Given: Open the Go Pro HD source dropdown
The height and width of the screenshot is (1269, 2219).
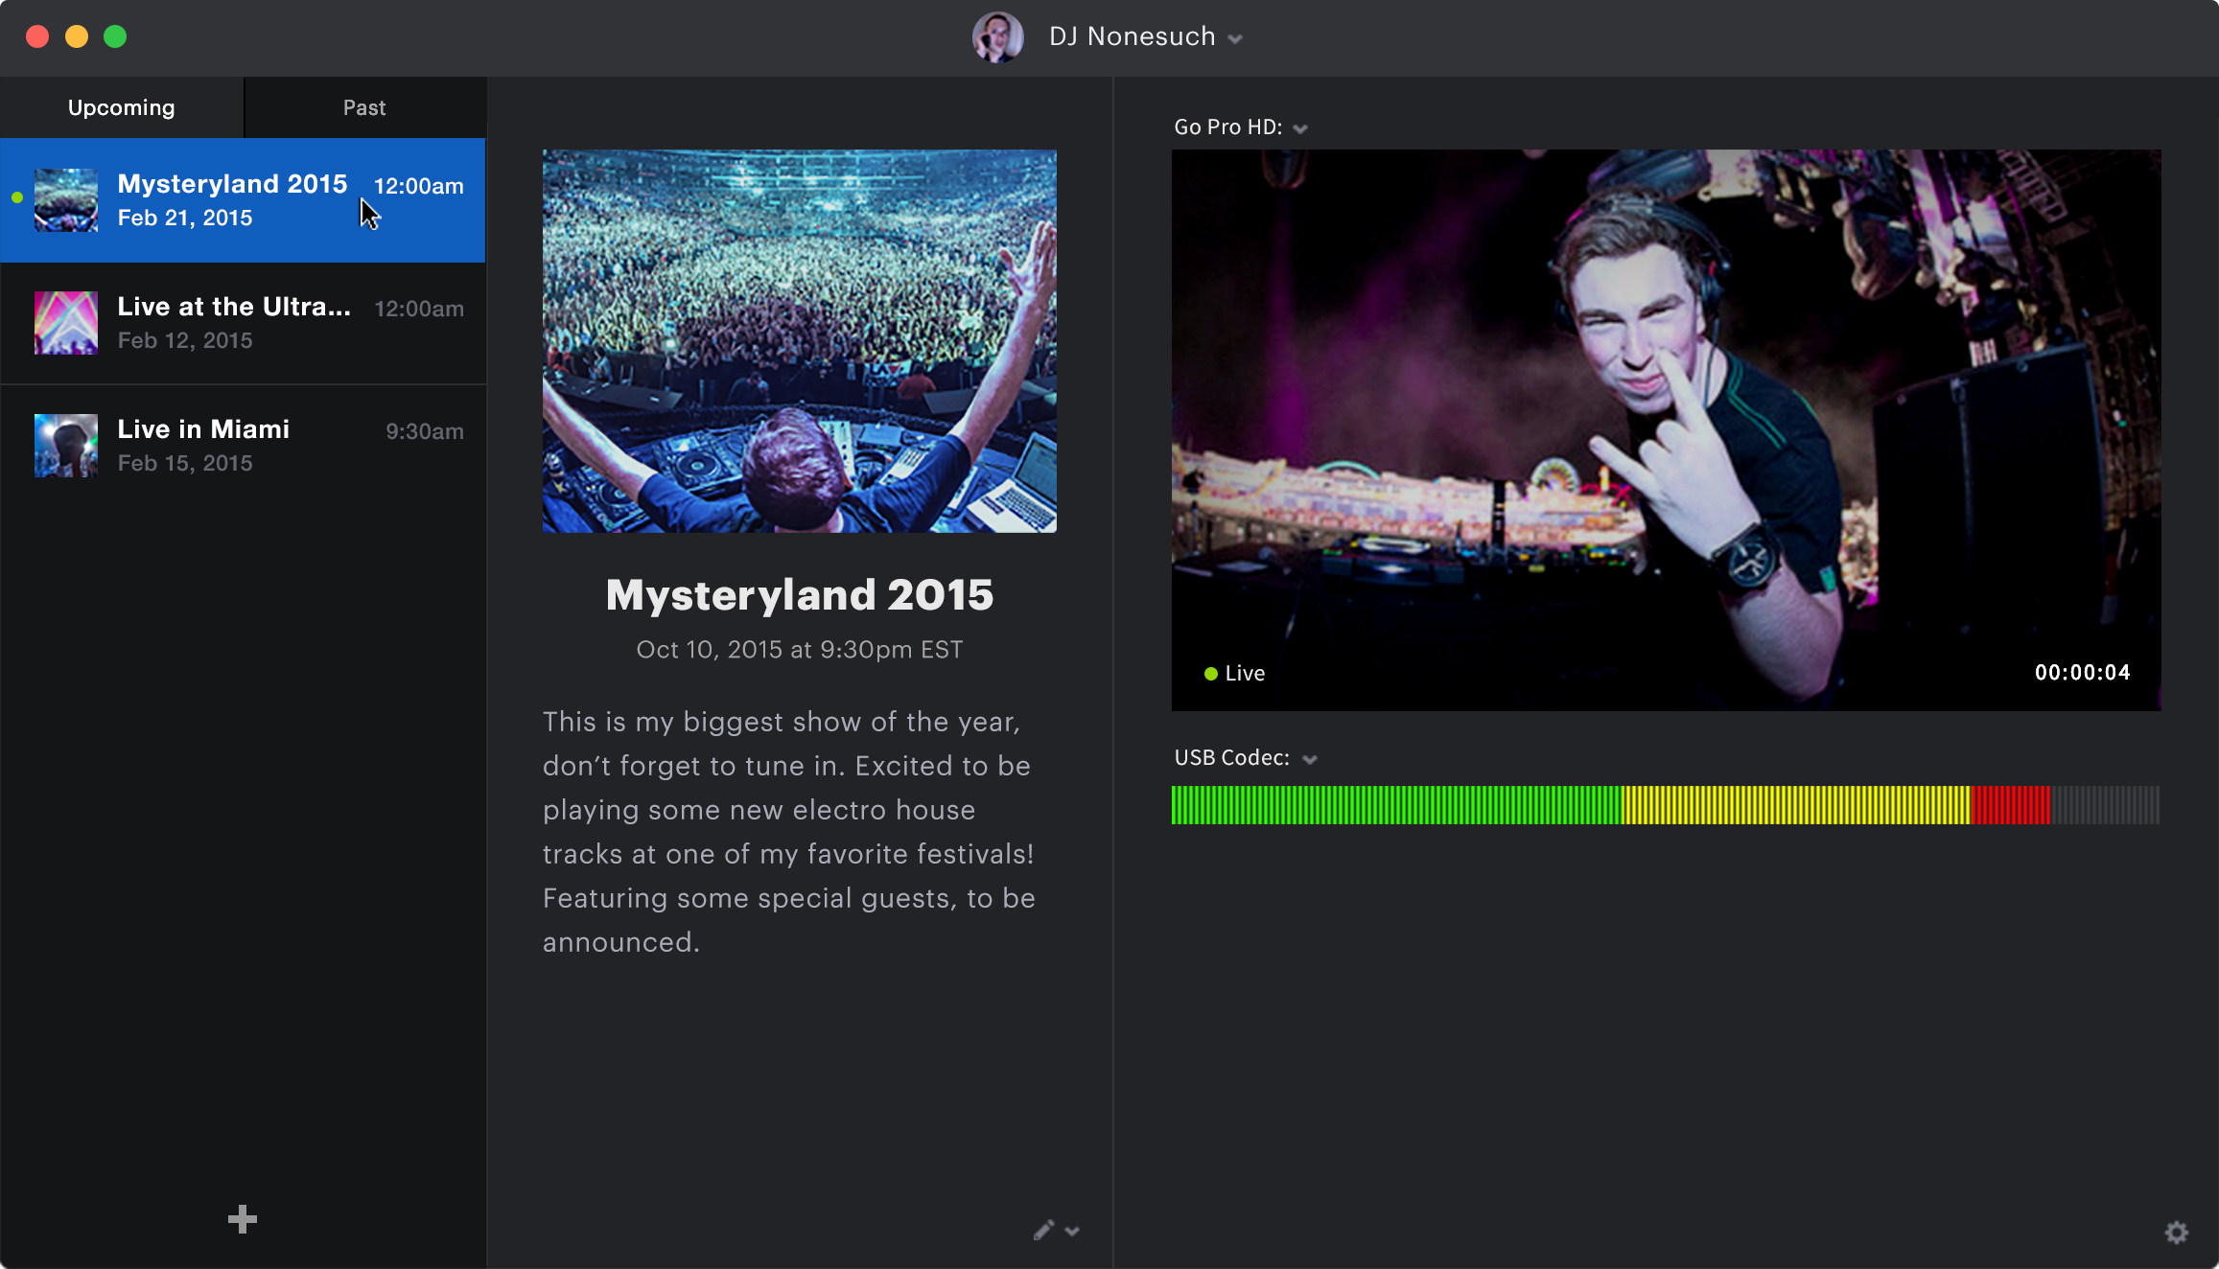Looking at the screenshot, I should (1300, 128).
